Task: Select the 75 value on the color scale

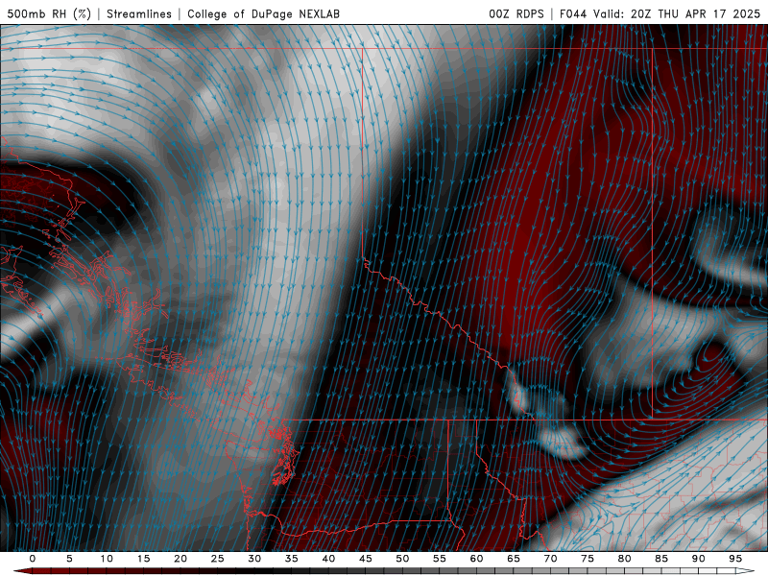Action: click(x=588, y=559)
